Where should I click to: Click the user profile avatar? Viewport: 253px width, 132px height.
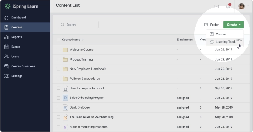click(241, 6)
